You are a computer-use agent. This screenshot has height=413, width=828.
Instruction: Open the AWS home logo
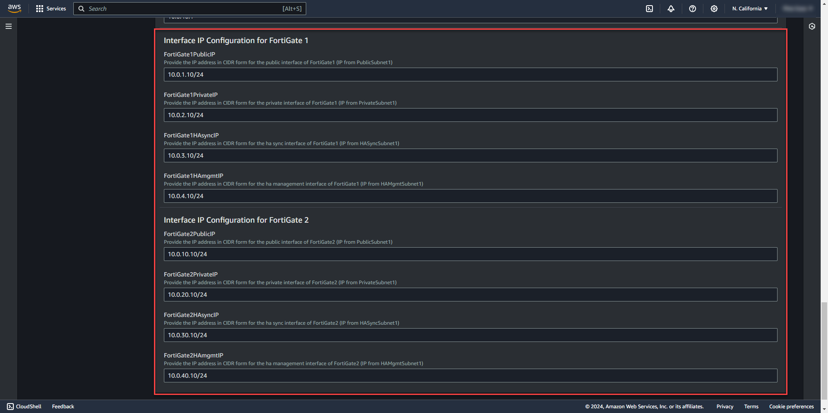[x=14, y=9]
